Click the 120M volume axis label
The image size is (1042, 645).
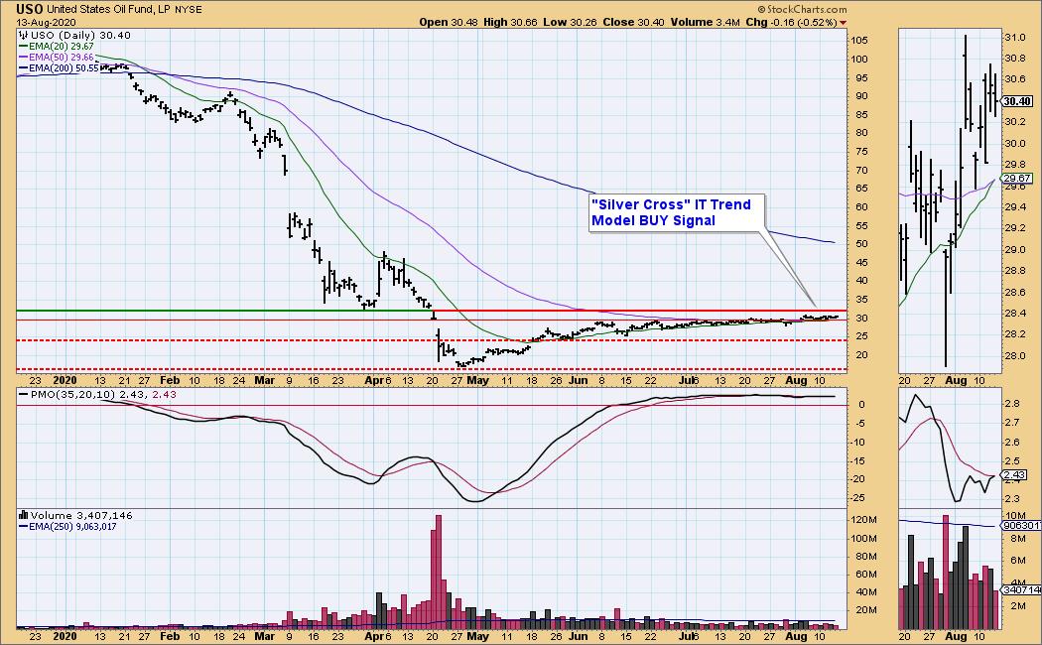click(864, 520)
